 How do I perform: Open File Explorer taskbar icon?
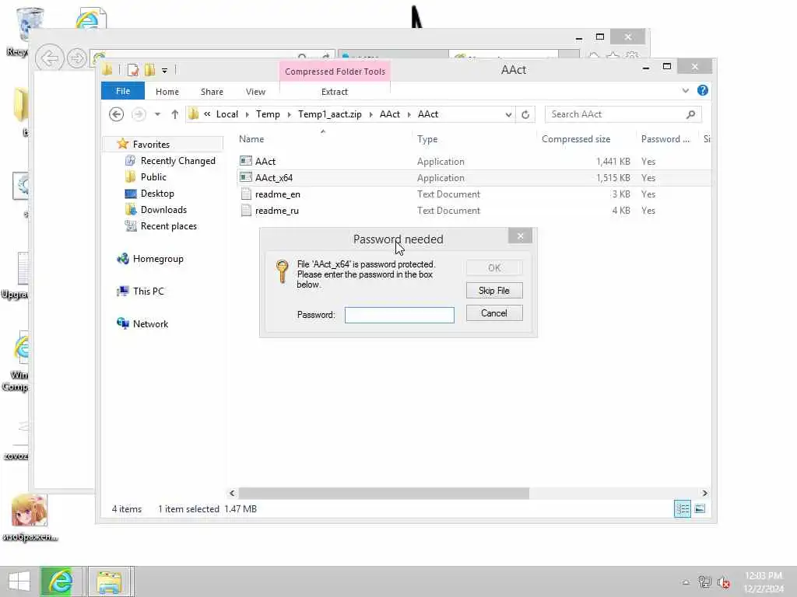(x=109, y=581)
